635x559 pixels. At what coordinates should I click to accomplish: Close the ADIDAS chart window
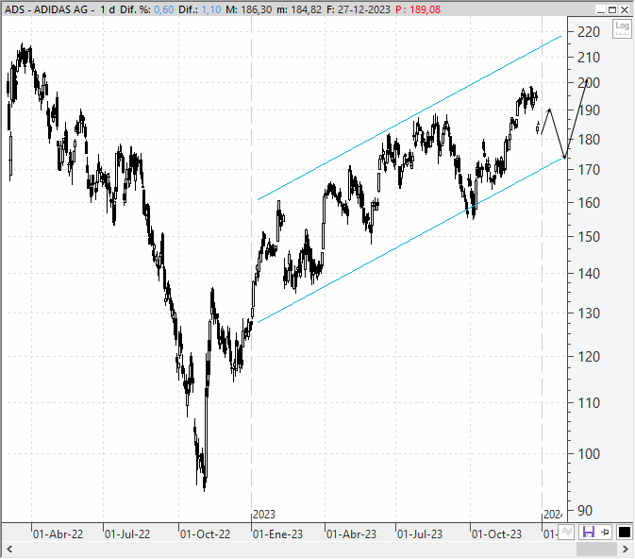pos(624,9)
